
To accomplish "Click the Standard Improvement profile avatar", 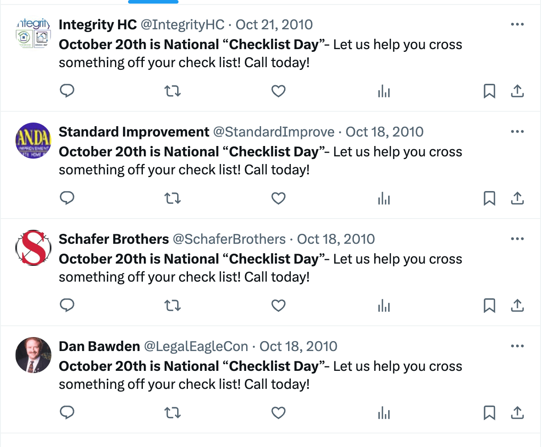I will (33, 141).
